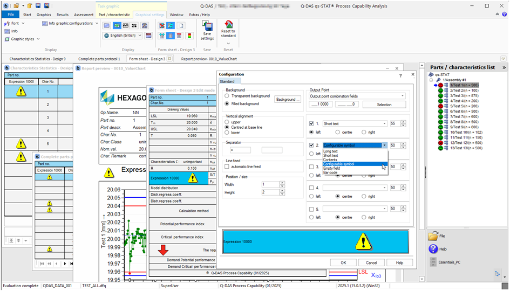Click the first Separator input field
The width and height of the screenshot is (510, 291).
point(240,150)
